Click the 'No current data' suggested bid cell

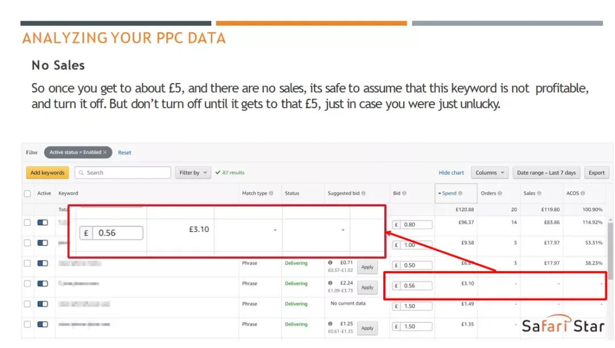click(348, 304)
